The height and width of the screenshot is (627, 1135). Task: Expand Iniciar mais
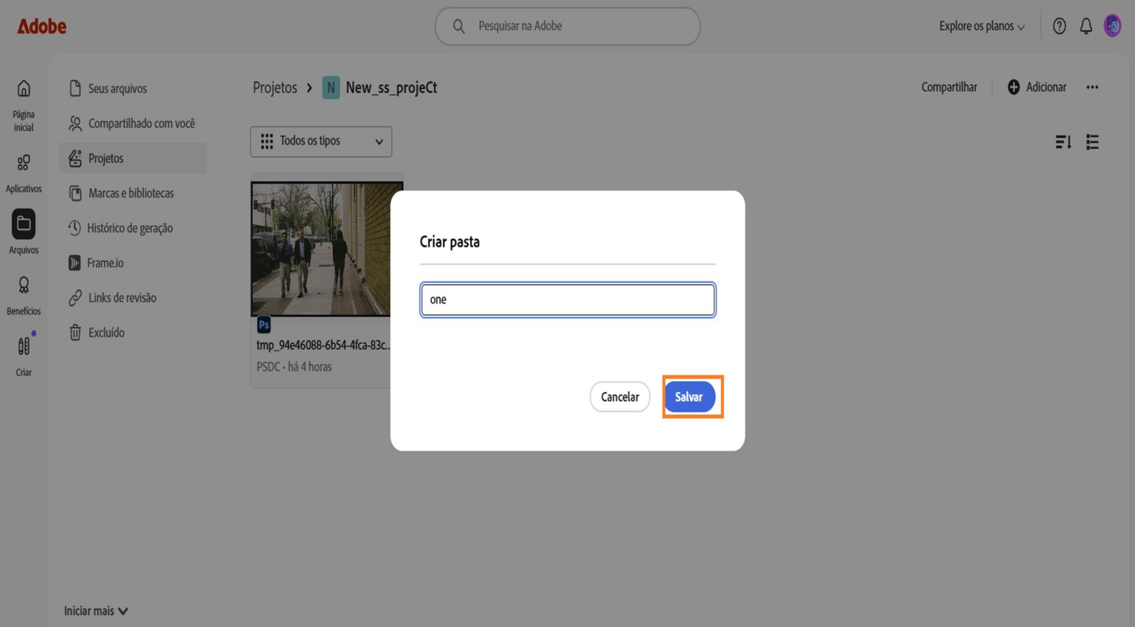click(96, 610)
